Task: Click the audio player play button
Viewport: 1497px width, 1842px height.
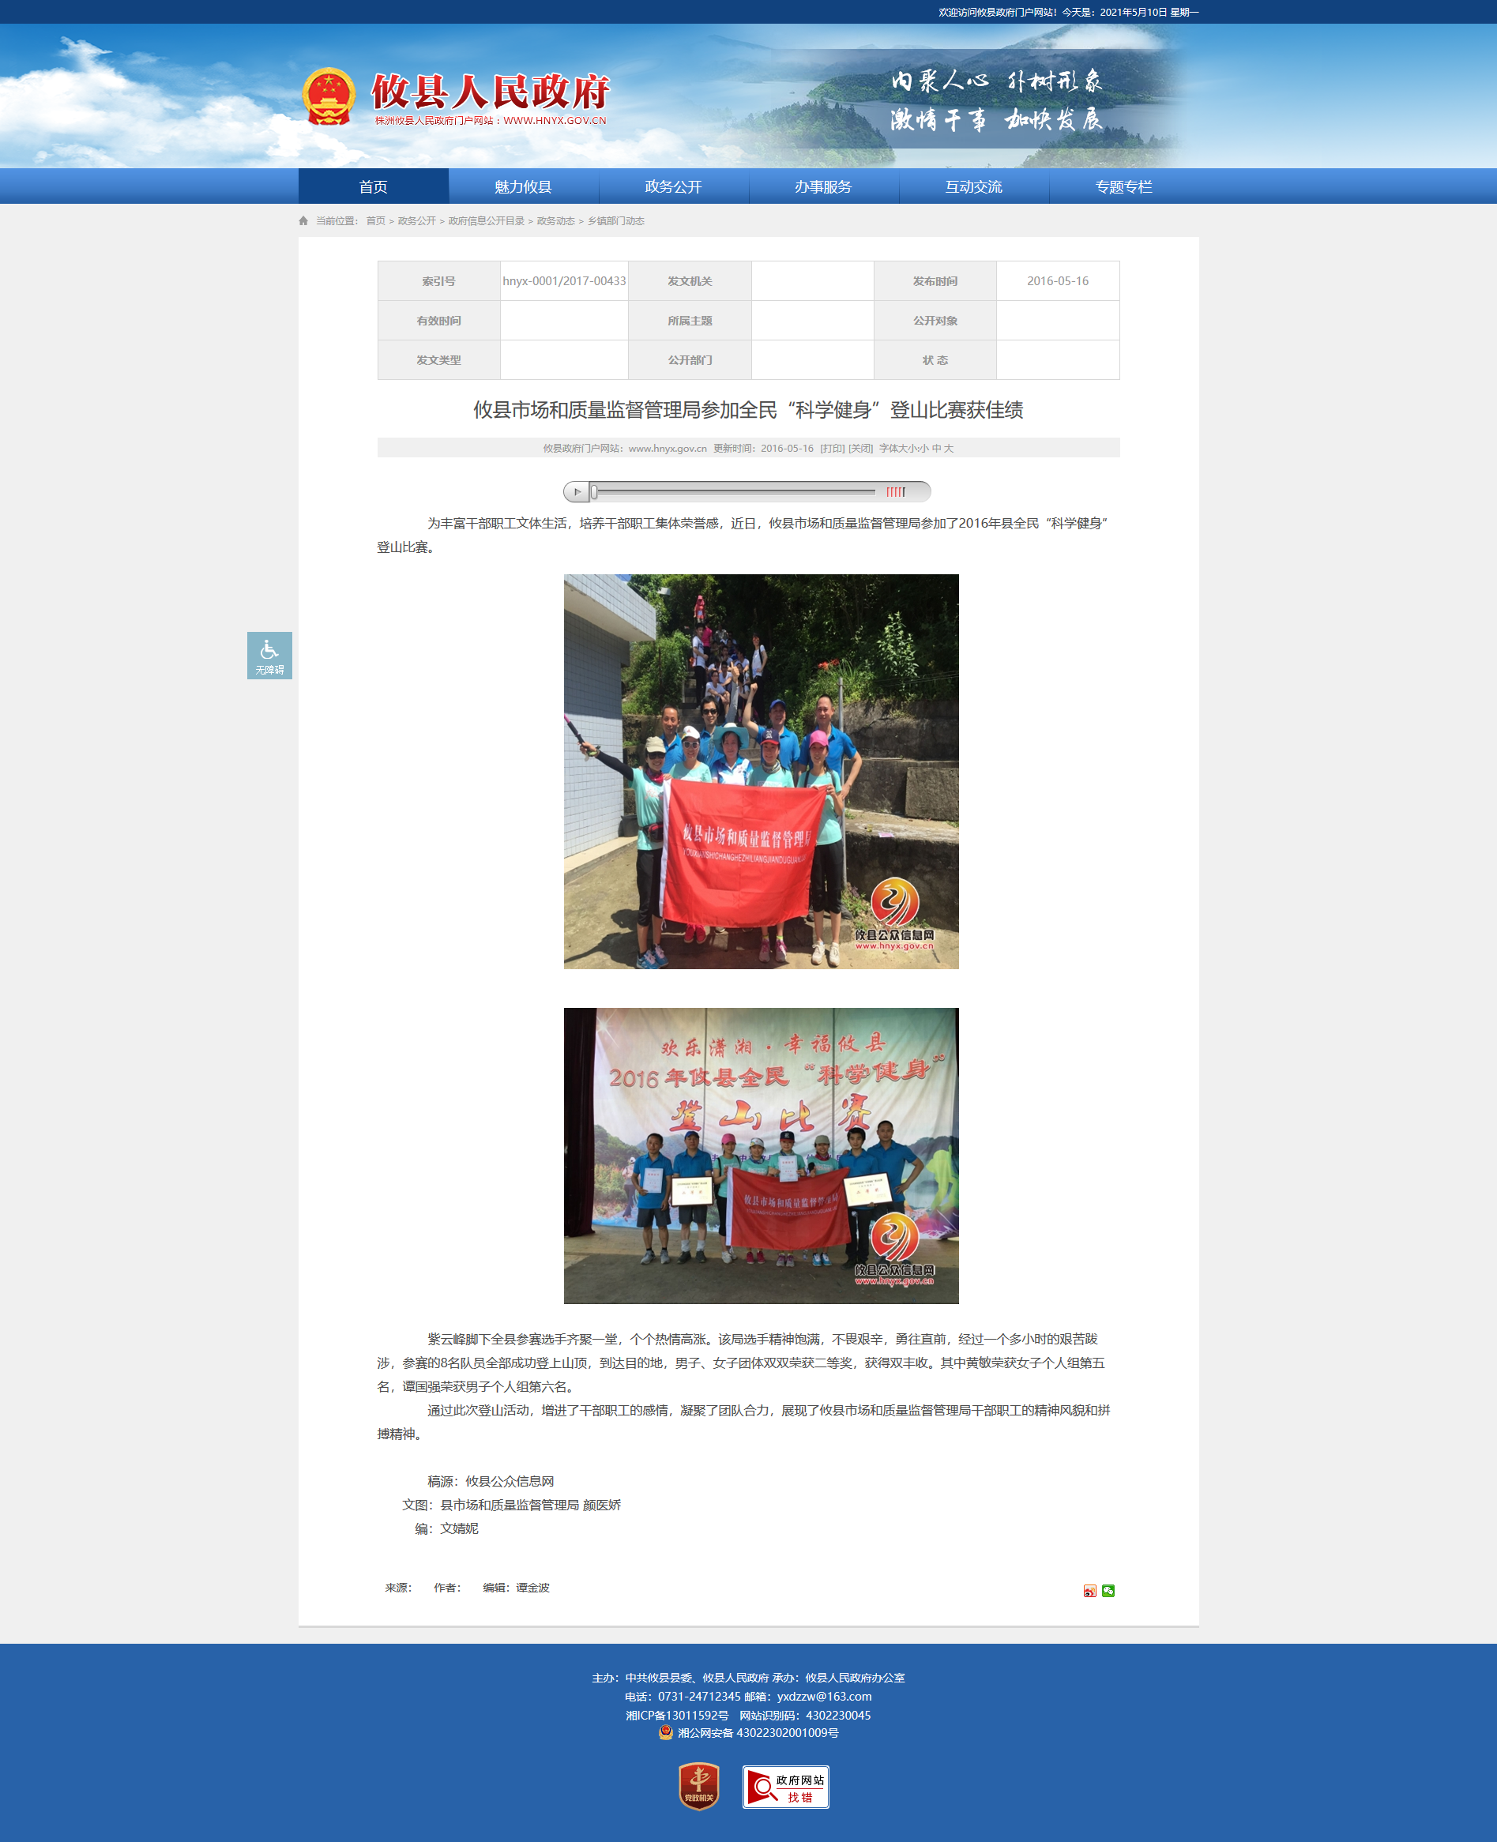Action: pyautogui.click(x=577, y=491)
